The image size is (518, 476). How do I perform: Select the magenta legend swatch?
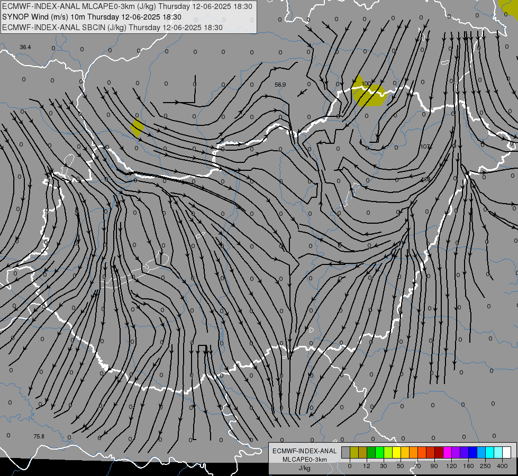[447, 452]
